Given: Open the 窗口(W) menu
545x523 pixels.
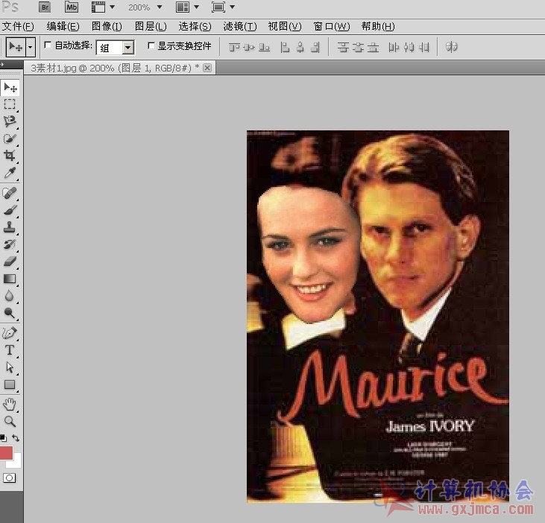Looking at the screenshot, I should pos(332,26).
